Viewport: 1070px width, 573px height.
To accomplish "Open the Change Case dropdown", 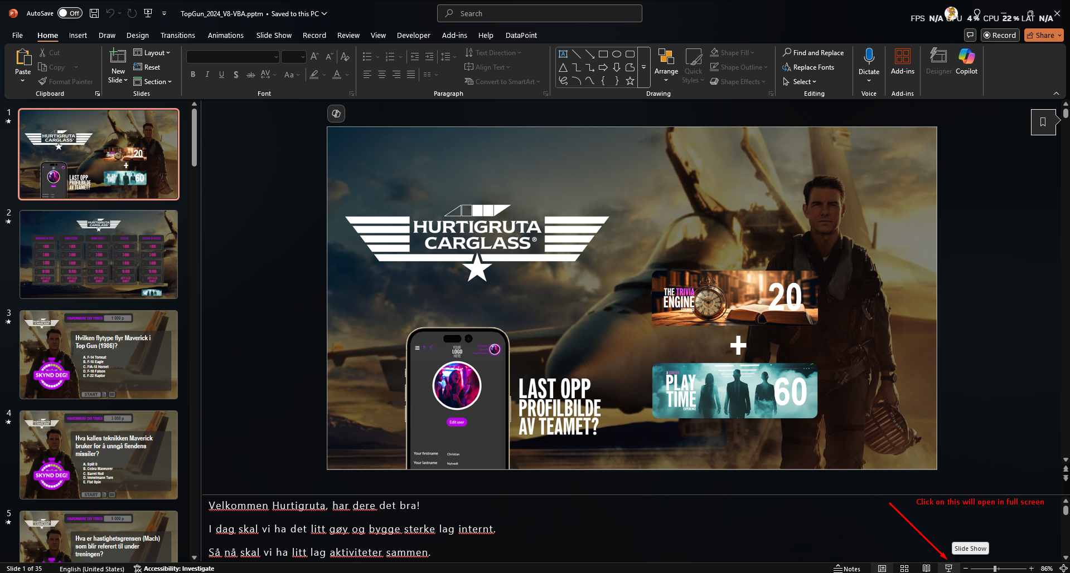I will [292, 75].
